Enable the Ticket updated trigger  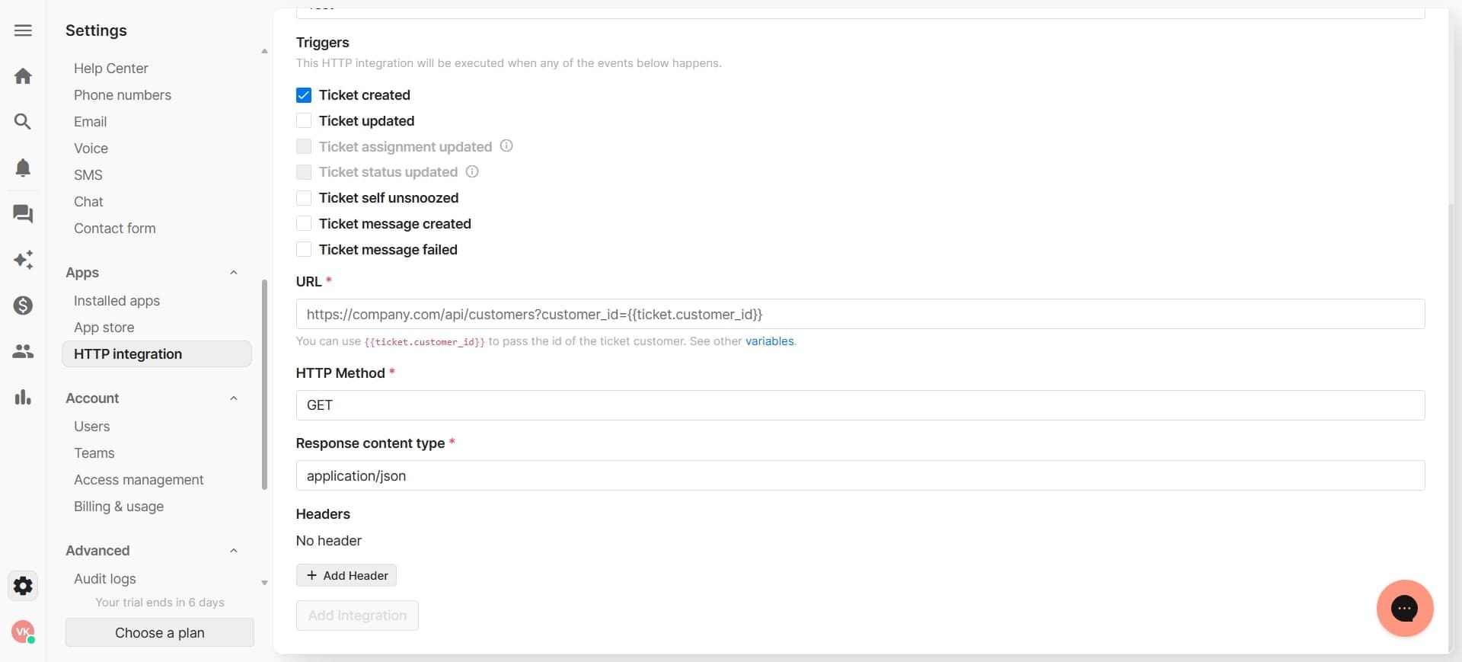point(304,120)
